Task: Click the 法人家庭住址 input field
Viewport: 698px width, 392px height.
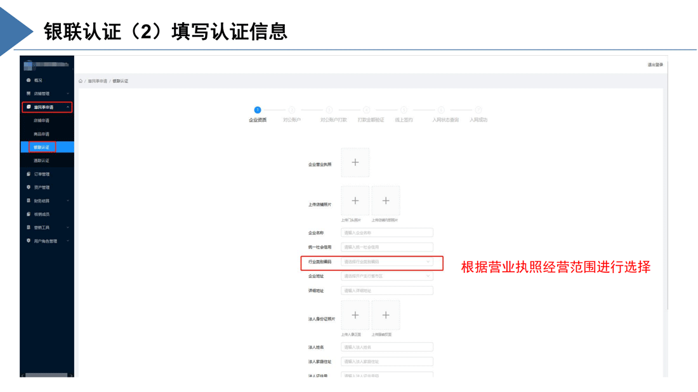Action: click(387, 362)
